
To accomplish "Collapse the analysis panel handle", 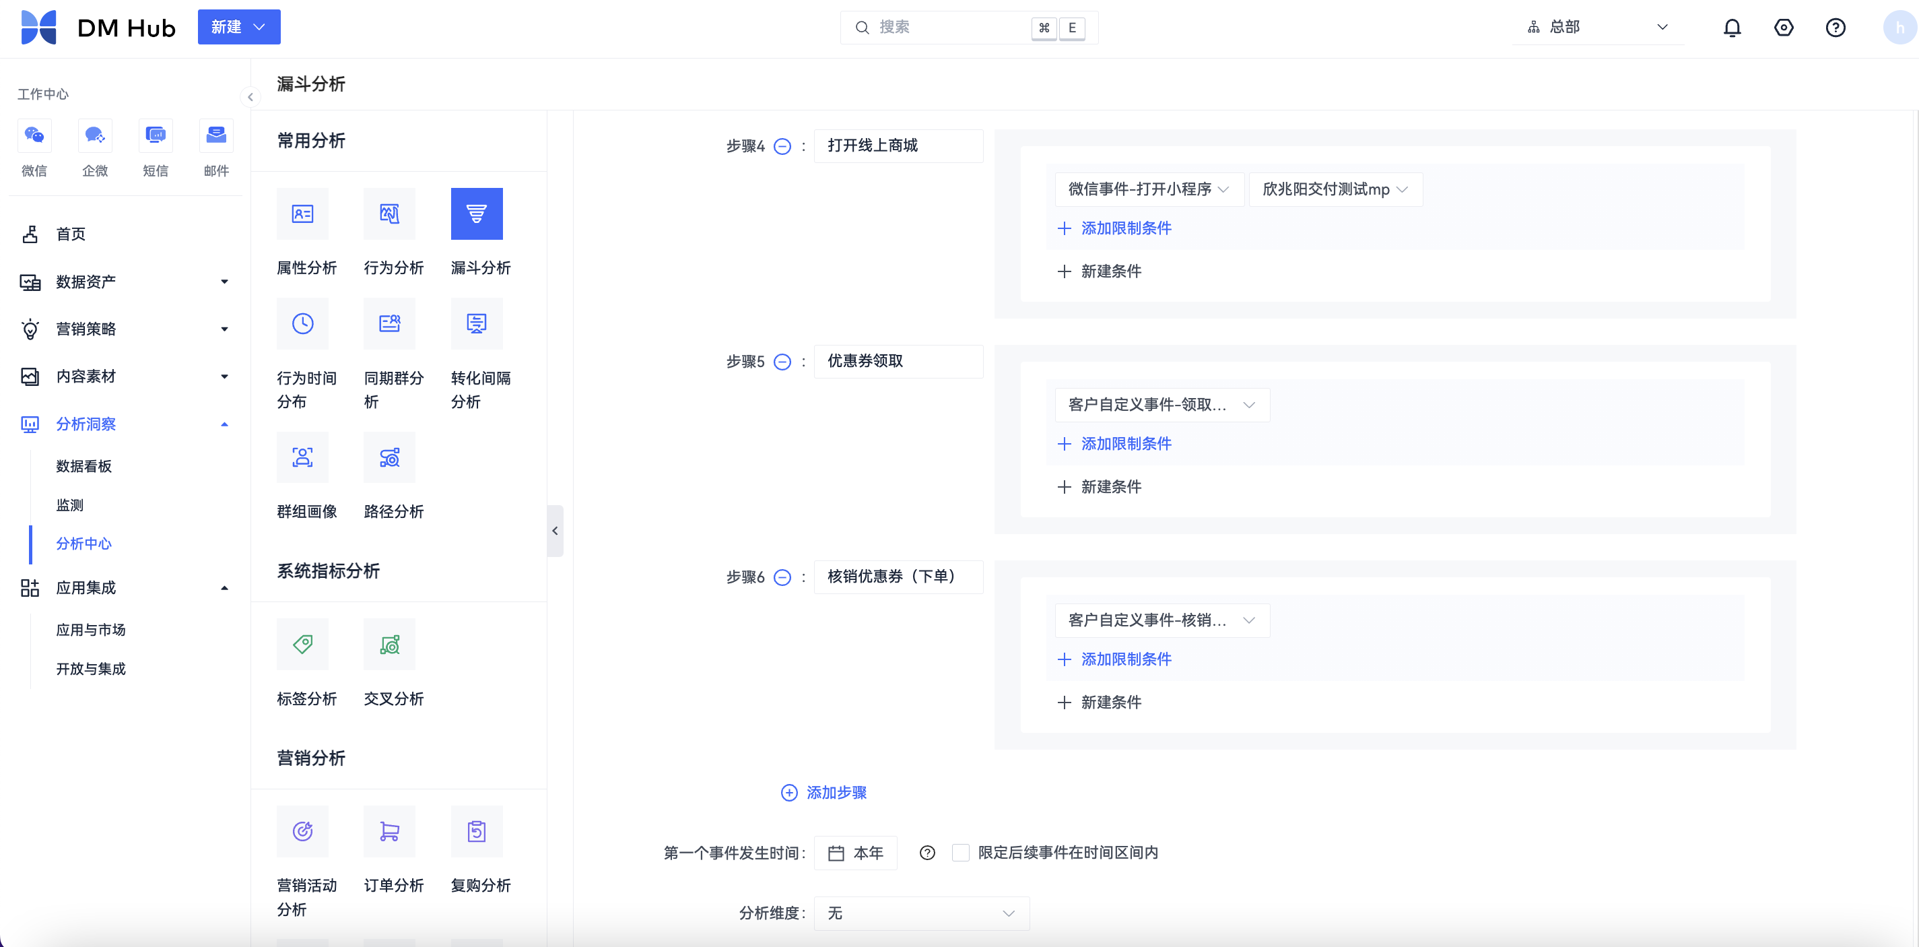I will [555, 531].
